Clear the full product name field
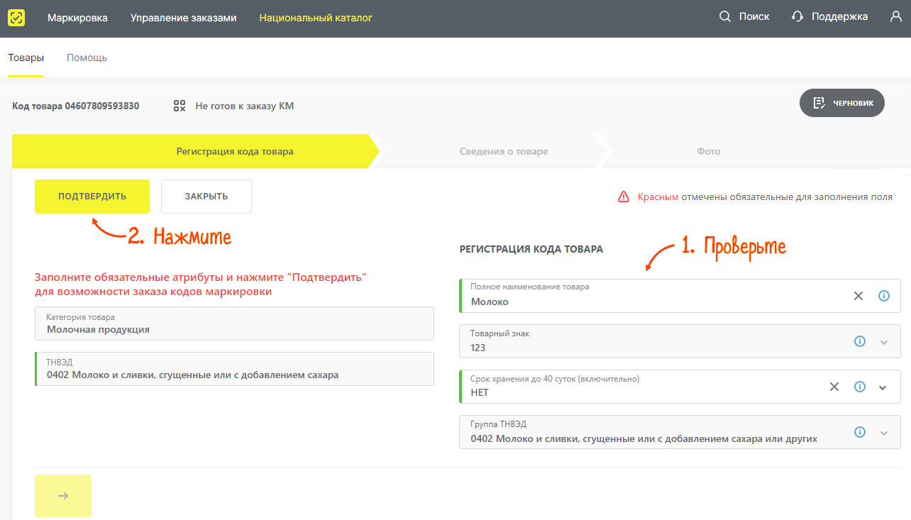Image resolution: width=911 pixels, height=520 pixels. [x=858, y=296]
